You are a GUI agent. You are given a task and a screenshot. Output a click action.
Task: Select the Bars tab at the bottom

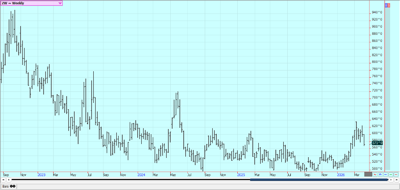8,186
